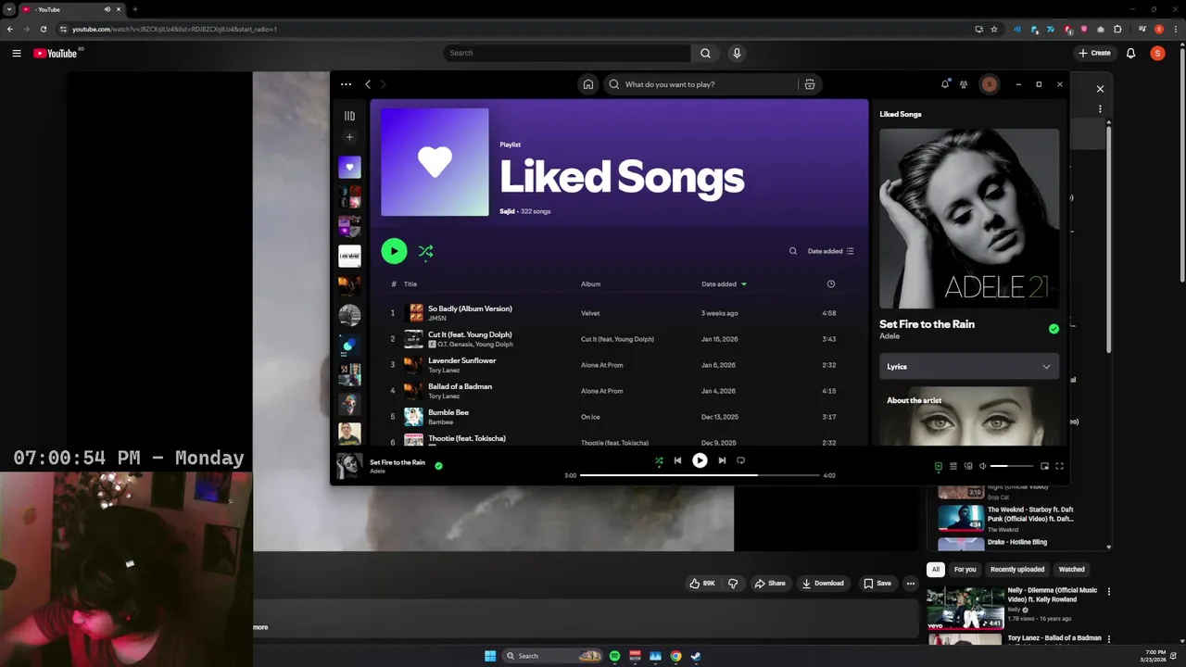This screenshot has width=1186, height=667.
Task: Click the magnifier to search in Liked Songs
Action: tap(793, 251)
